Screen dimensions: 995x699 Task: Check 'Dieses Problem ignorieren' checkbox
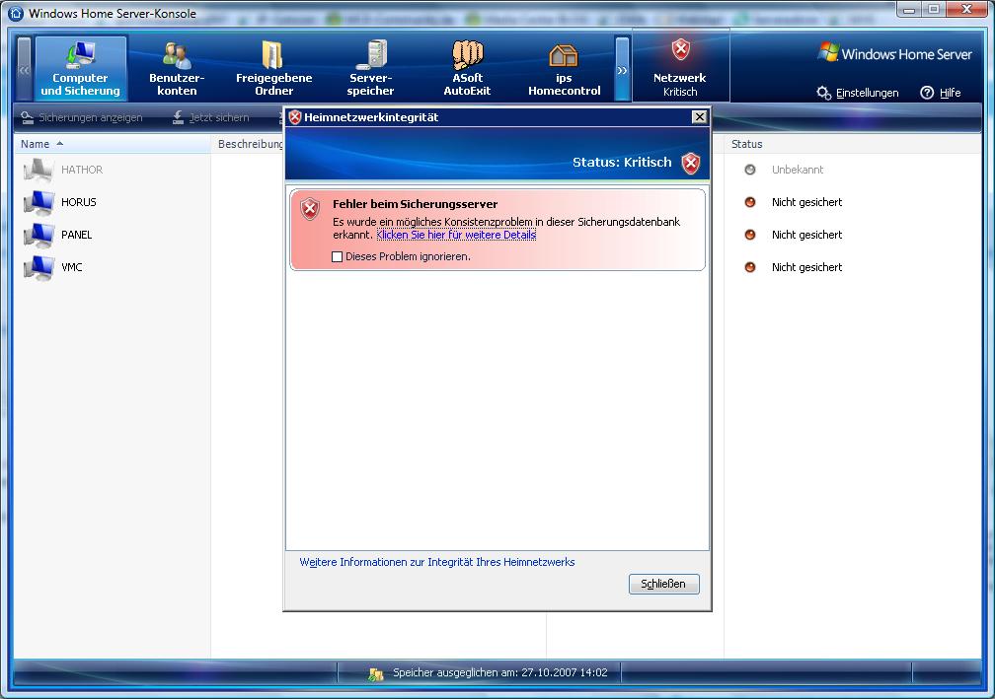337,256
